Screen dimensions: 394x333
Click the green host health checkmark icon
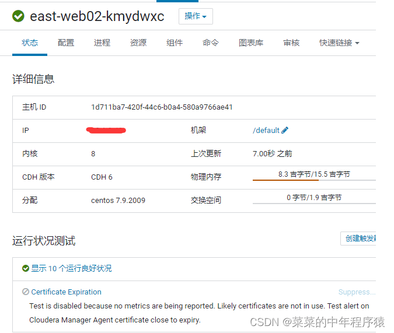(x=18, y=16)
